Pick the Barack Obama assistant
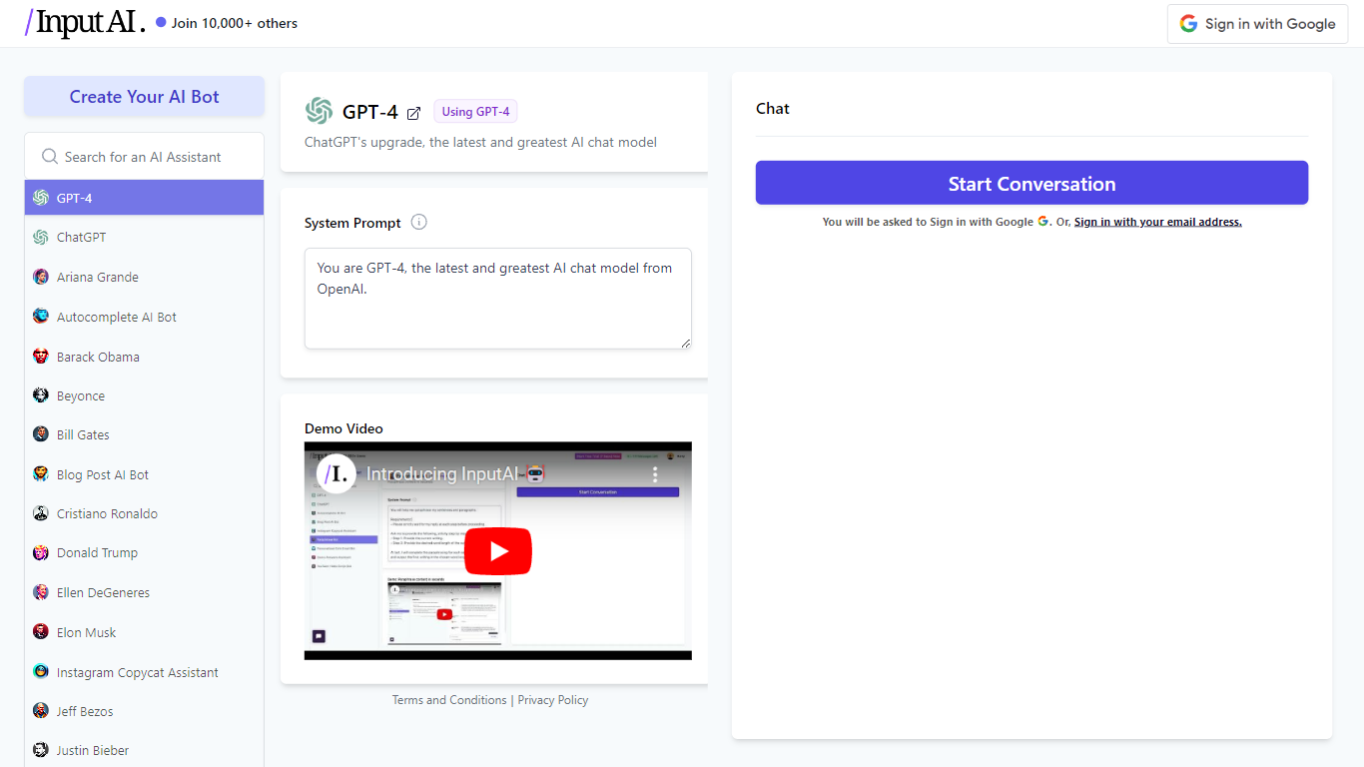The height and width of the screenshot is (767, 1364). pos(145,357)
